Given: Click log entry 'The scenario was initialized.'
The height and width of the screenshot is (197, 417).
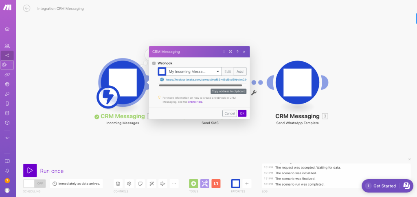Looking at the screenshot, I should point(296,173).
